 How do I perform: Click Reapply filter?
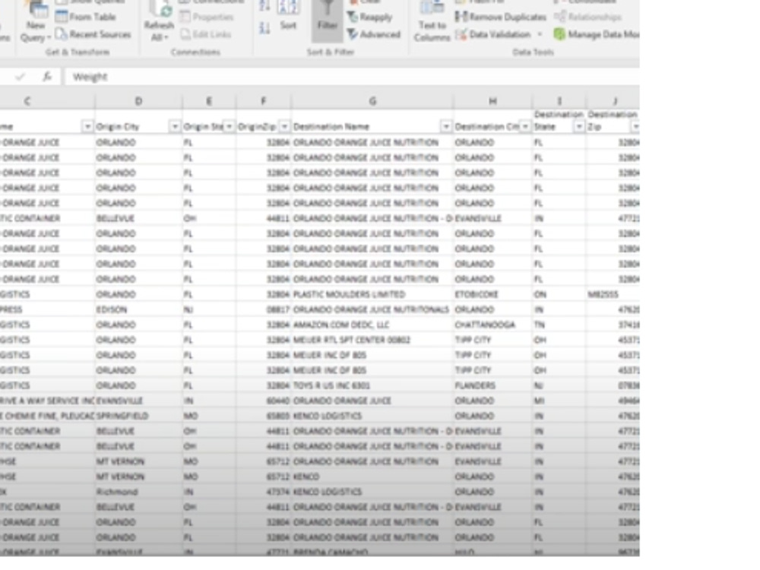370,17
